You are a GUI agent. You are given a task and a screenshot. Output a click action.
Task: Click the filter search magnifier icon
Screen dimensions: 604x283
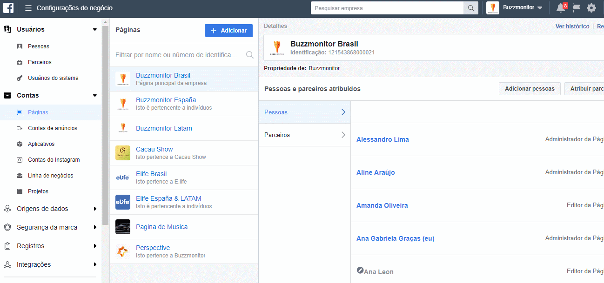pos(250,55)
